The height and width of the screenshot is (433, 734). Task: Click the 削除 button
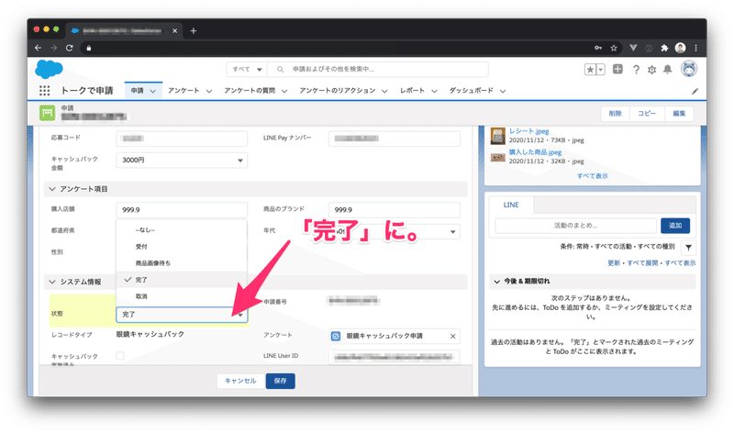(615, 113)
